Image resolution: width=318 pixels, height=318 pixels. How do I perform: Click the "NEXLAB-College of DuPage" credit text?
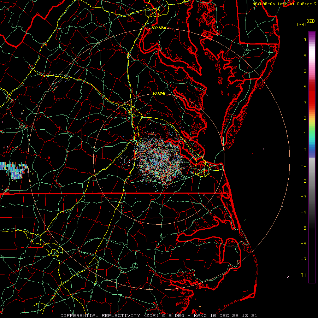click(x=282, y=4)
